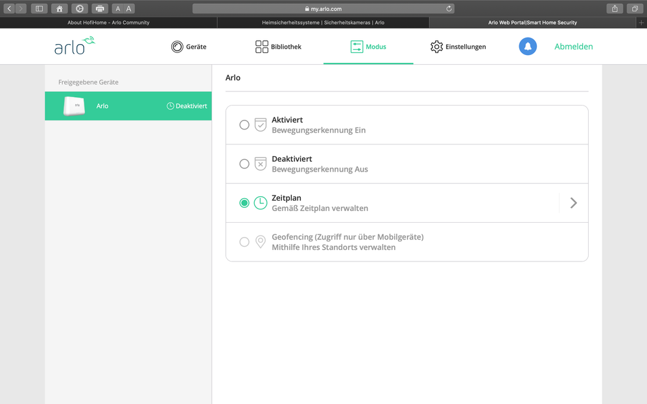Click the Bibliothek grid icon
This screenshot has height=404, width=647.
(x=262, y=47)
